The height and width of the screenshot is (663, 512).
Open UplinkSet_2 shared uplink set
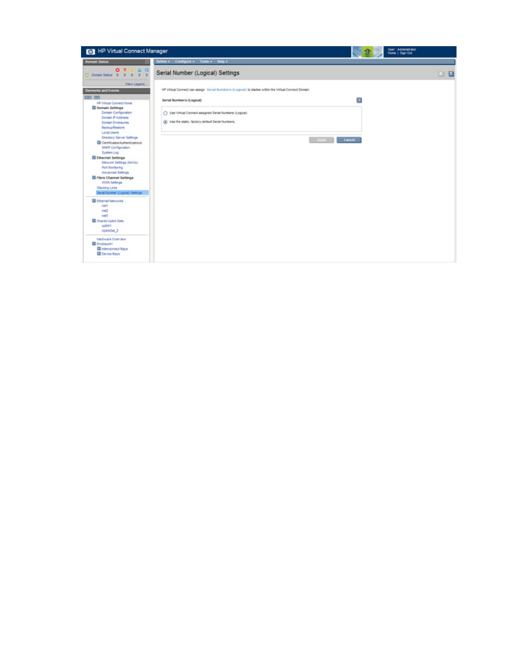point(110,231)
